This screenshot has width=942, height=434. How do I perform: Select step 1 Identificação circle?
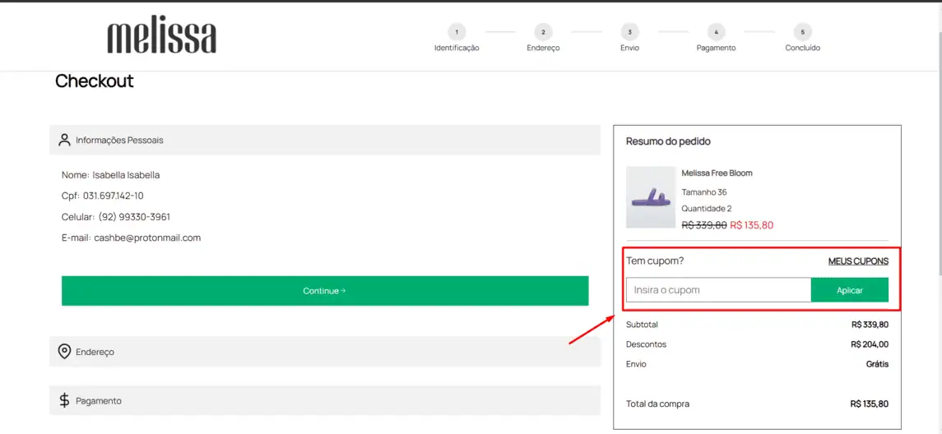pos(457,32)
